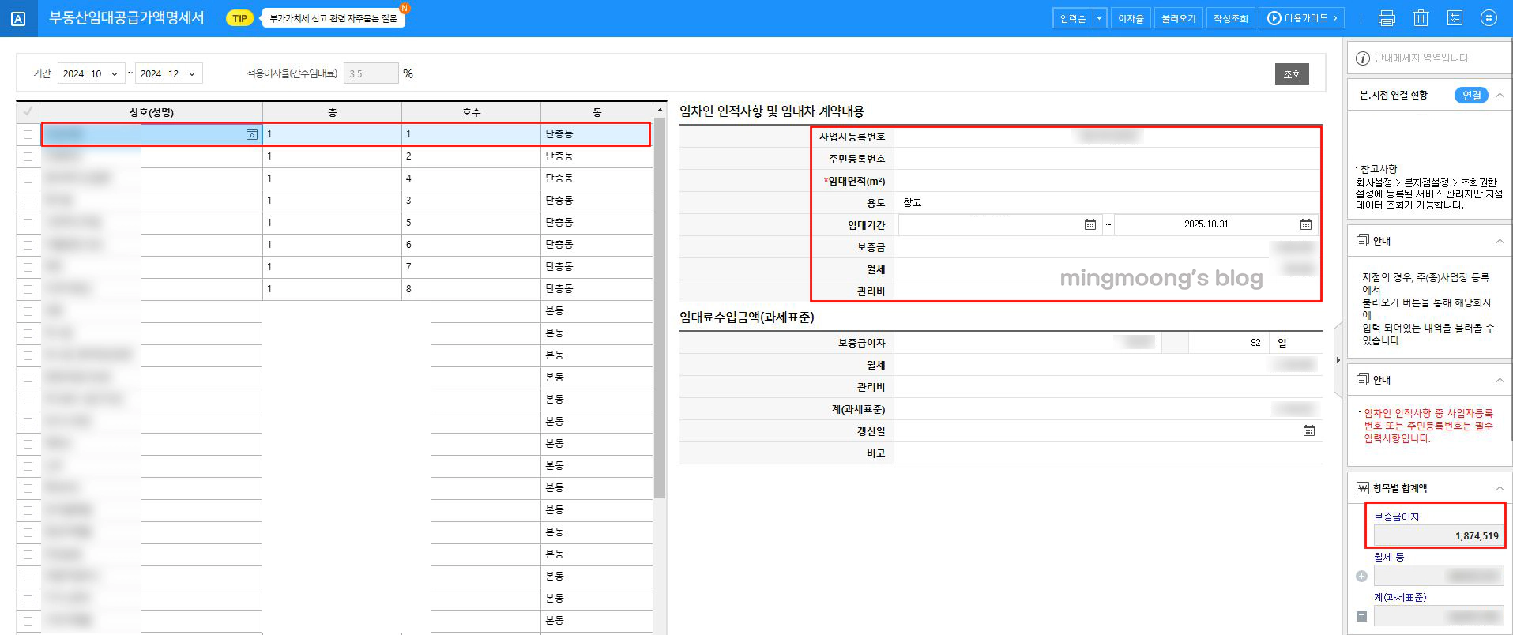Collapse the 안내 panel with red 임차인 notice
This screenshot has height=635, width=1513.
tap(1499, 380)
